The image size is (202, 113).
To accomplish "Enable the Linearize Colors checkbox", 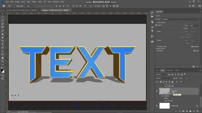I will 156,46.
